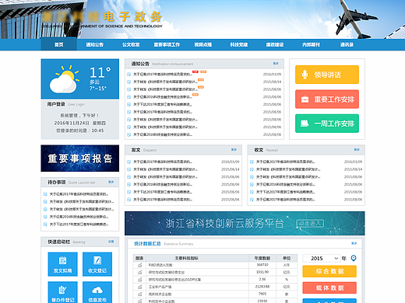Open the 重要事项报告 banner

pos(80,158)
